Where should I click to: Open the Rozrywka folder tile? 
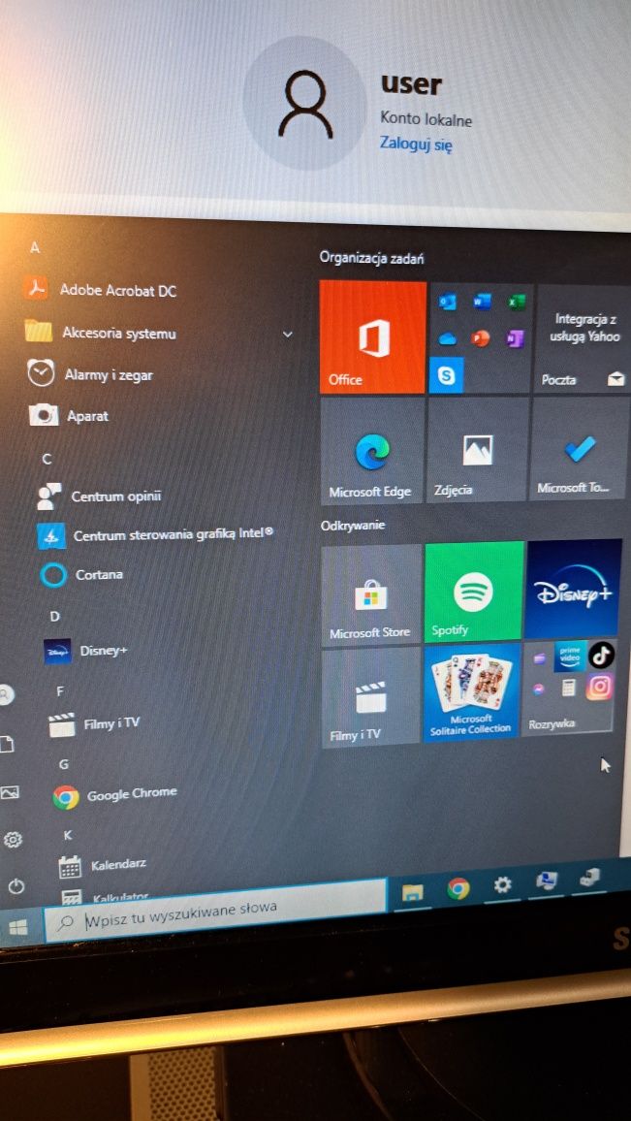pyautogui.click(x=568, y=687)
